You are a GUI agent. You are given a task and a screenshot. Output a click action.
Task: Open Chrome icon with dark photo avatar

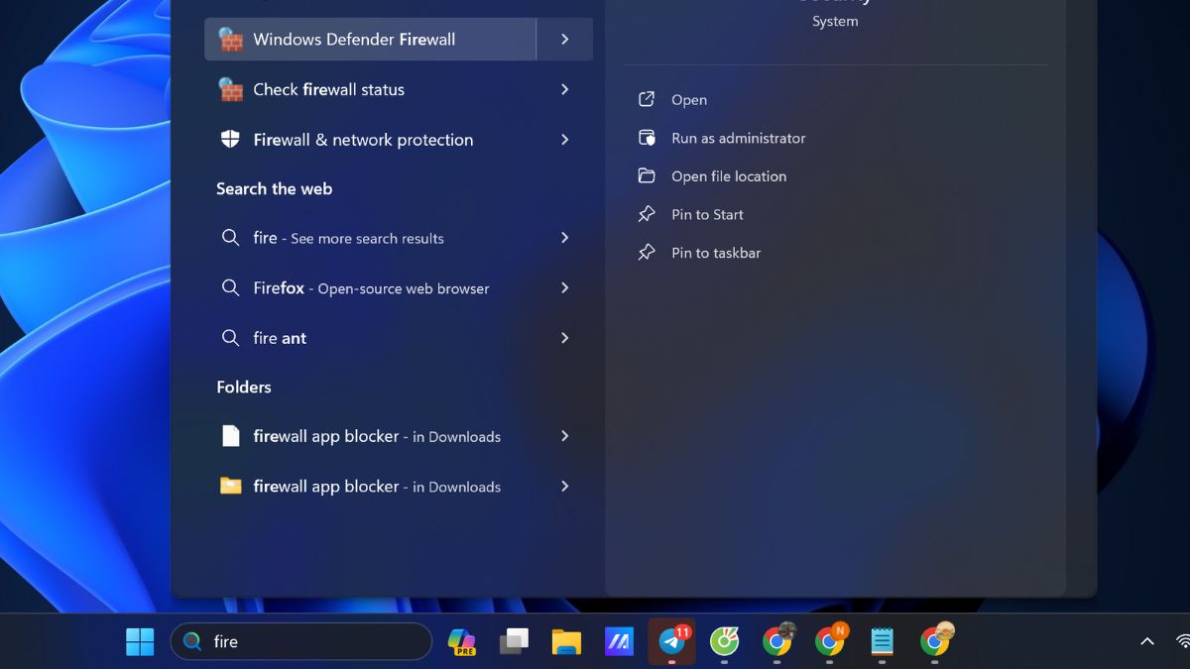778,641
